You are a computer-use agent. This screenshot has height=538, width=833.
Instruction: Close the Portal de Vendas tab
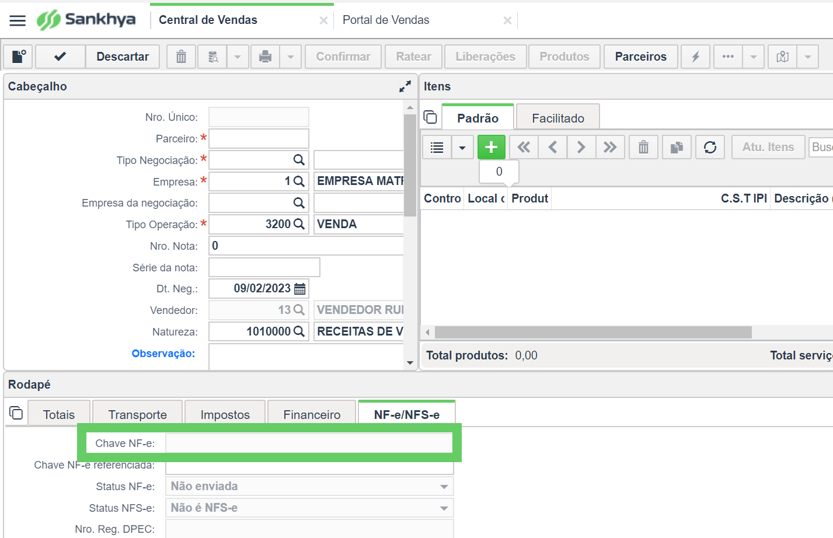[507, 20]
